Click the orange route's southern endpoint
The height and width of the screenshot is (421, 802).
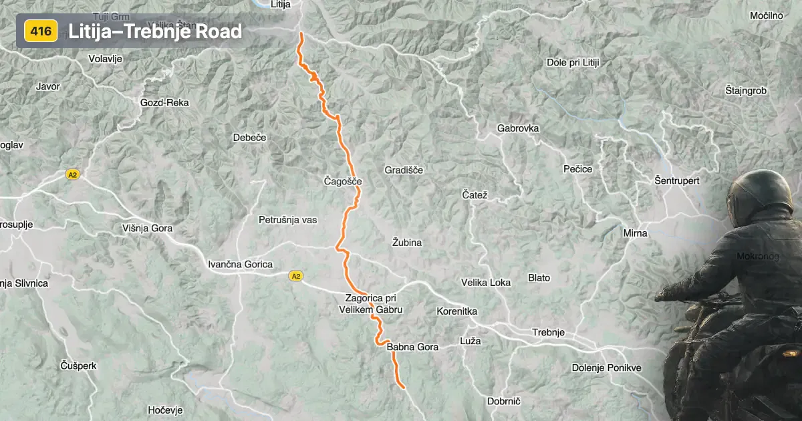[403, 387]
